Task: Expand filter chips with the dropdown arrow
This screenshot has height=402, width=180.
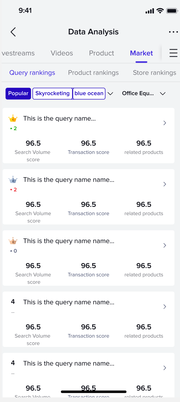Action: point(110,94)
